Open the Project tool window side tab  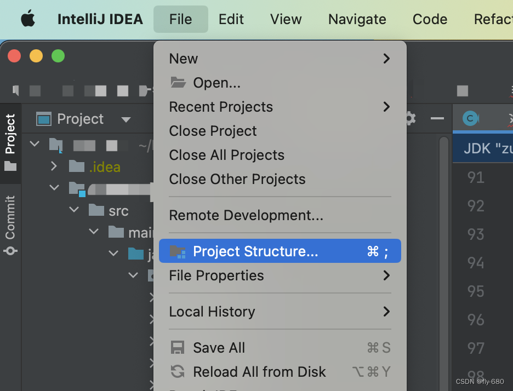10,143
